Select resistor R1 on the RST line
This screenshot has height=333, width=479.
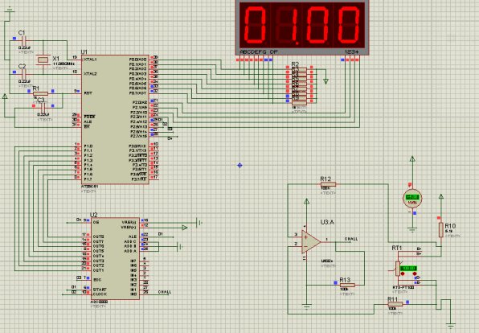(x=41, y=93)
